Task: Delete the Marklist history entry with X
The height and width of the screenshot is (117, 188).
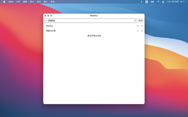Action: [142, 26]
